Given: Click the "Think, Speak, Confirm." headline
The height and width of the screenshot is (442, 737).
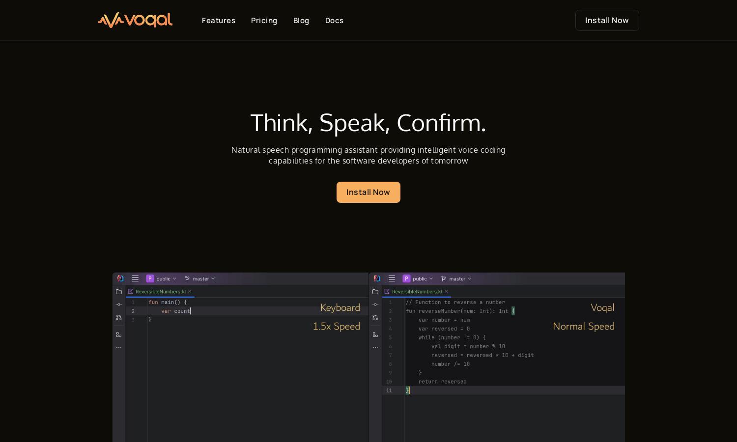Looking at the screenshot, I should 368,123.
